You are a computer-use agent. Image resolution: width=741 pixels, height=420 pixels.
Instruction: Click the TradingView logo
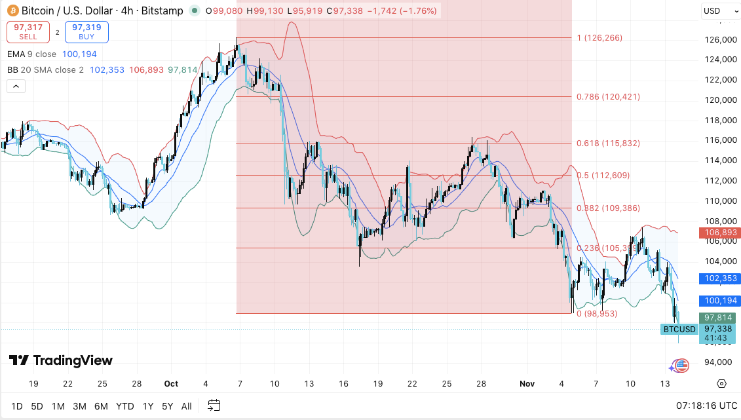pos(61,360)
